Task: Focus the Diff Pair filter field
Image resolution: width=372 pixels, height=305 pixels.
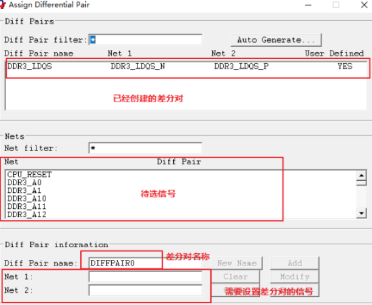Action: [x=145, y=40]
